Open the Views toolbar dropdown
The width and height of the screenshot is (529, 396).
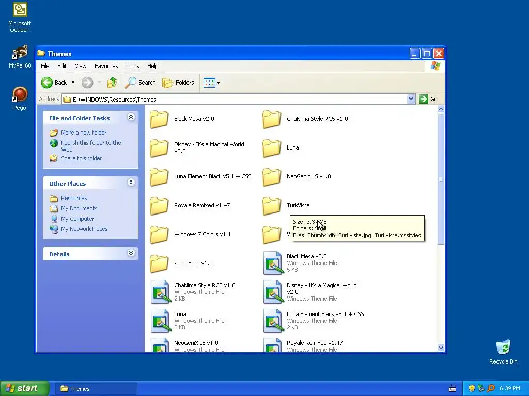(211, 82)
